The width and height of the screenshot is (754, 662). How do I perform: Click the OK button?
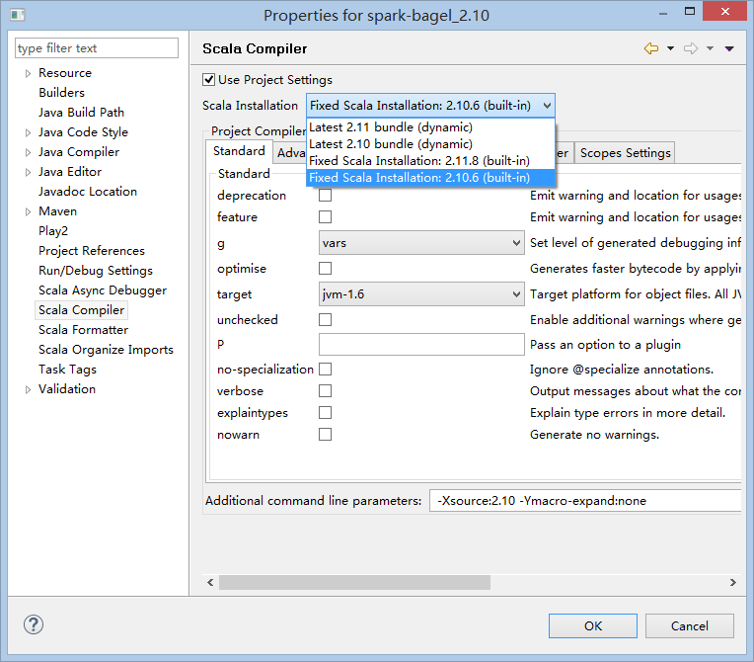(593, 625)
